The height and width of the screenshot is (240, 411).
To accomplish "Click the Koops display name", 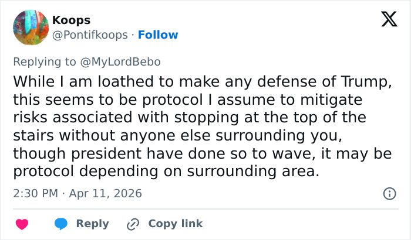I will point(71,20).
